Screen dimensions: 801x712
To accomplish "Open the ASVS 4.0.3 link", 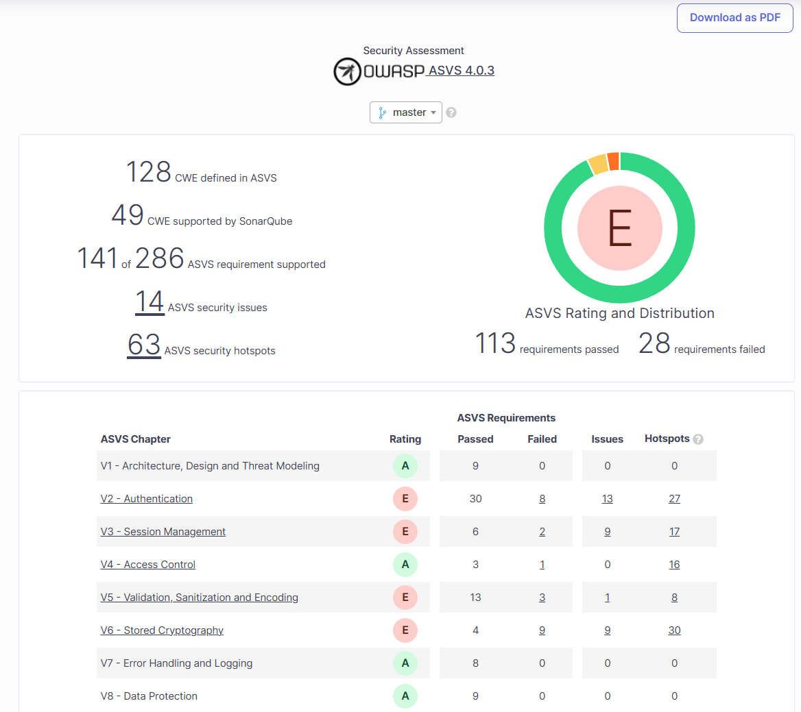I will click(x=461, y=71).
